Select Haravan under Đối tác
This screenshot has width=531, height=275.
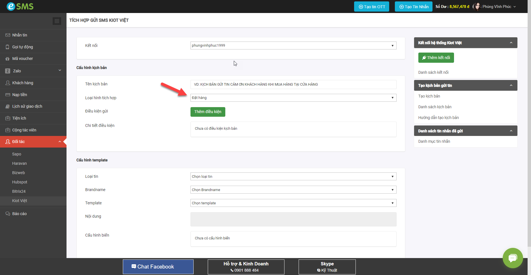pyautogui.click(x=20, y=163)
